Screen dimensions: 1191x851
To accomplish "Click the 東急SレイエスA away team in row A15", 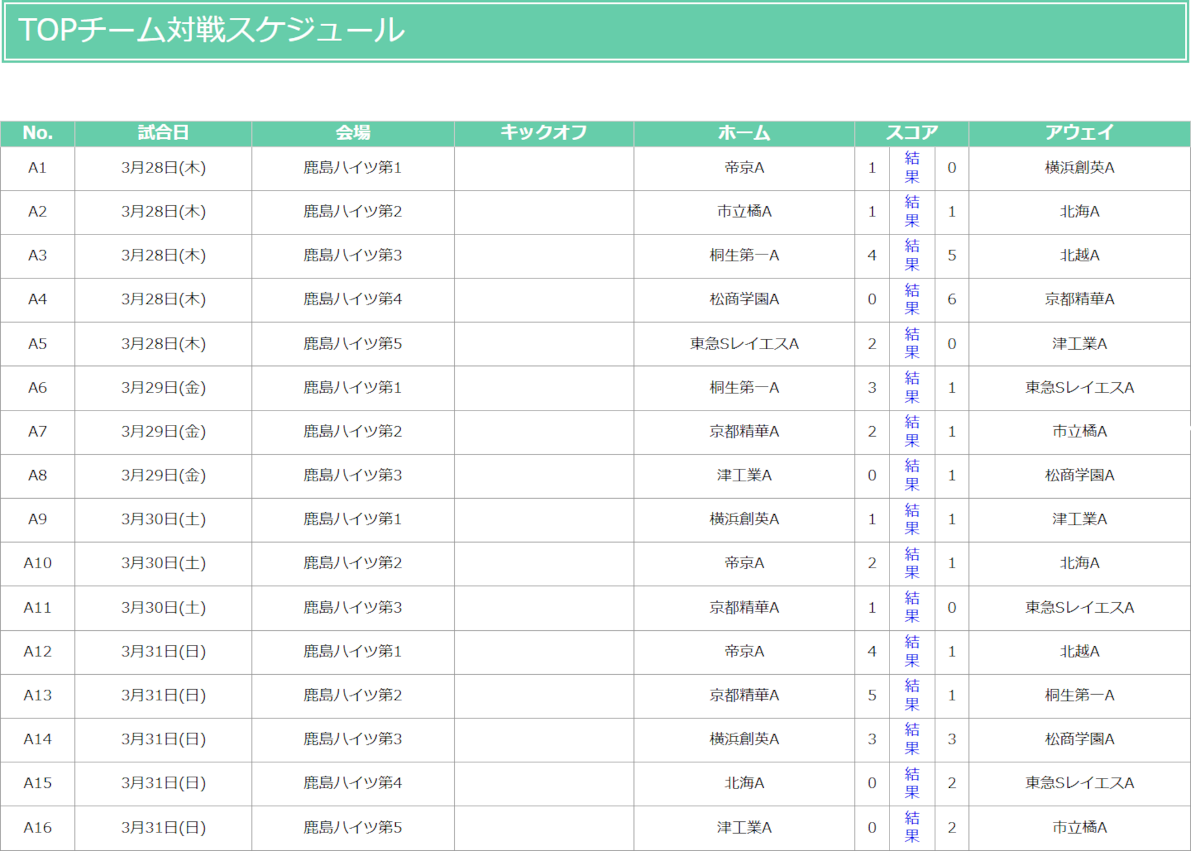I will tap(1079, 784).
